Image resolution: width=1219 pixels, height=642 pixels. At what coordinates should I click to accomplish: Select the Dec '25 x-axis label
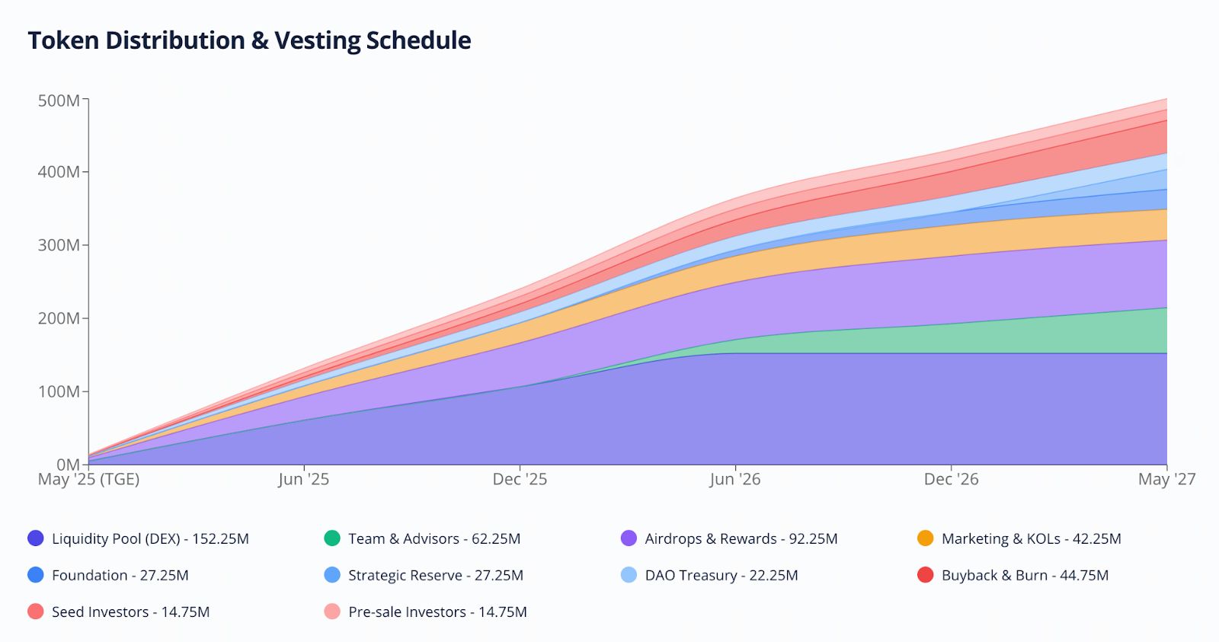pos(520,479)
